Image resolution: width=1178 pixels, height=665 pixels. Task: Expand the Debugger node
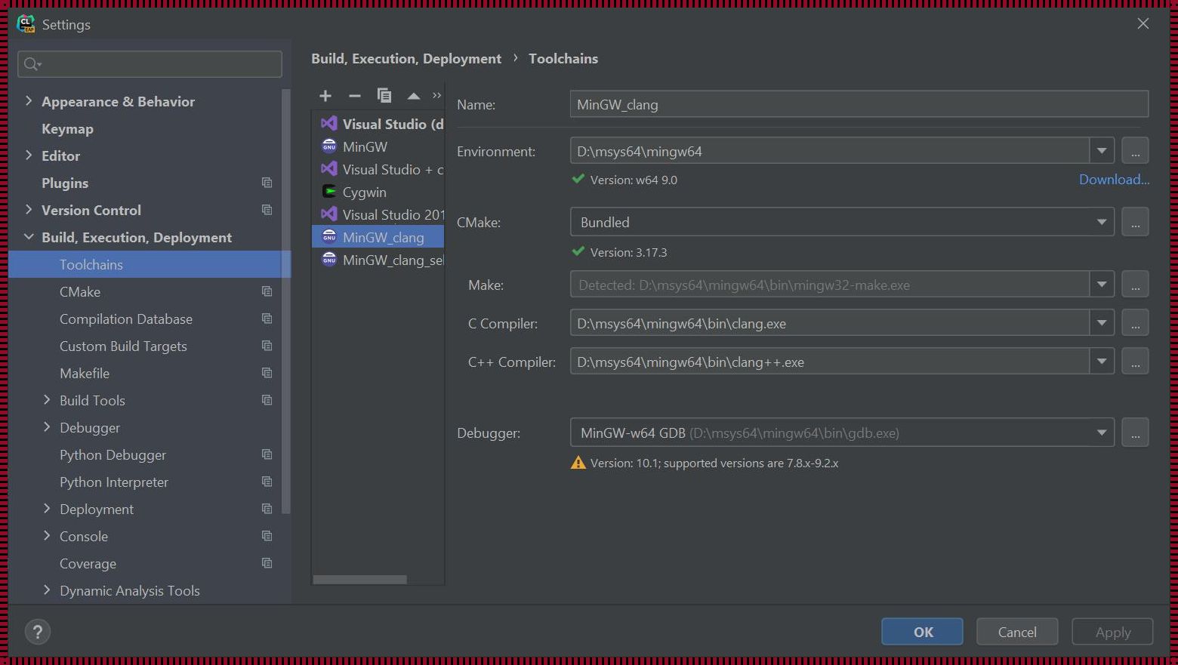pyautogui.click(x=47, y=426)
